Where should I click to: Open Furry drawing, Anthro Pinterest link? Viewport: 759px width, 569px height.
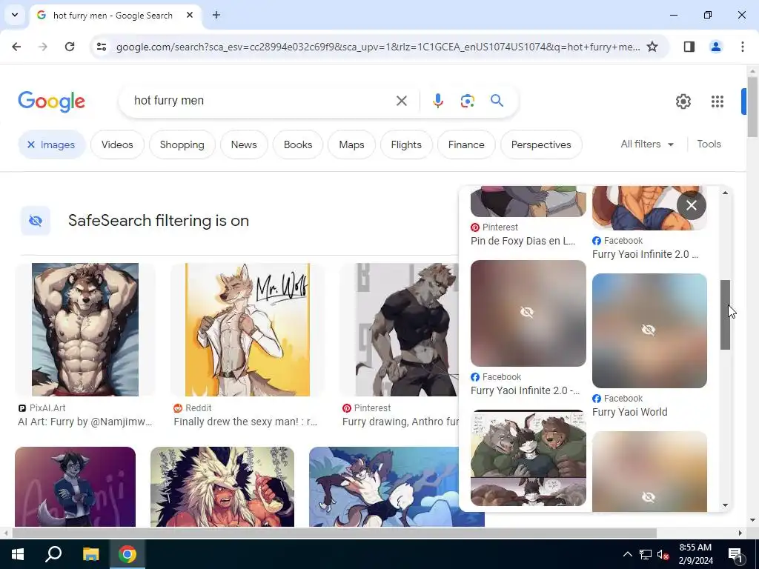(x=400, y=422)
